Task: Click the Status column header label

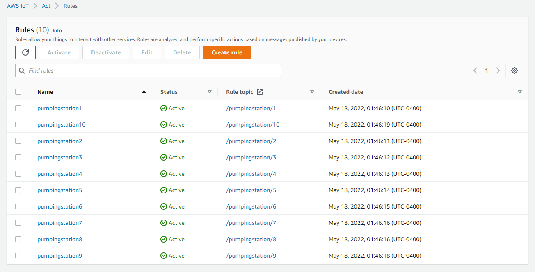Action: click(x=169, y=92)
